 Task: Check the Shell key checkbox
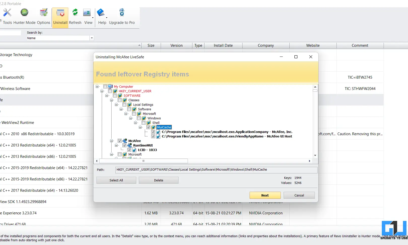pyautogui.click(x=144, y=123)
